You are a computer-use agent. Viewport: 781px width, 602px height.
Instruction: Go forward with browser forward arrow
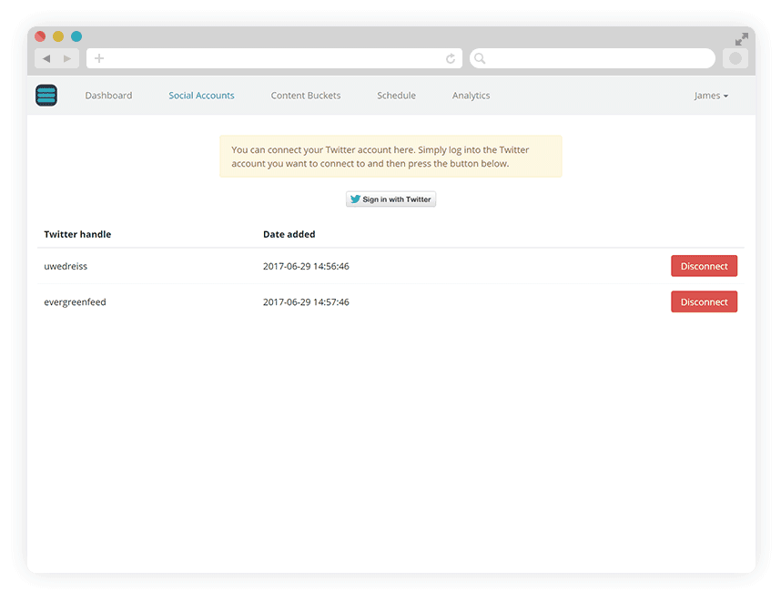67,58
